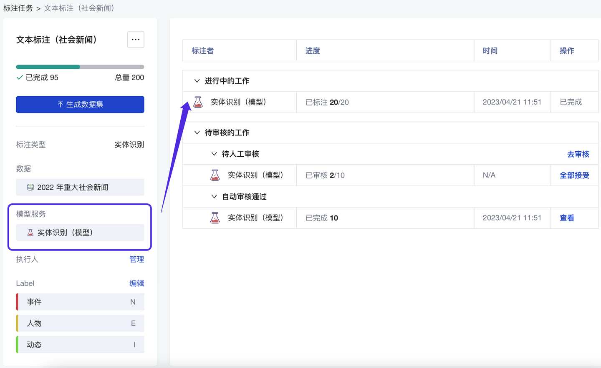
Task: Click the 2022 年重大社会新闻 dataset entry
Action: pyautogui.click(x=80, y=187)
